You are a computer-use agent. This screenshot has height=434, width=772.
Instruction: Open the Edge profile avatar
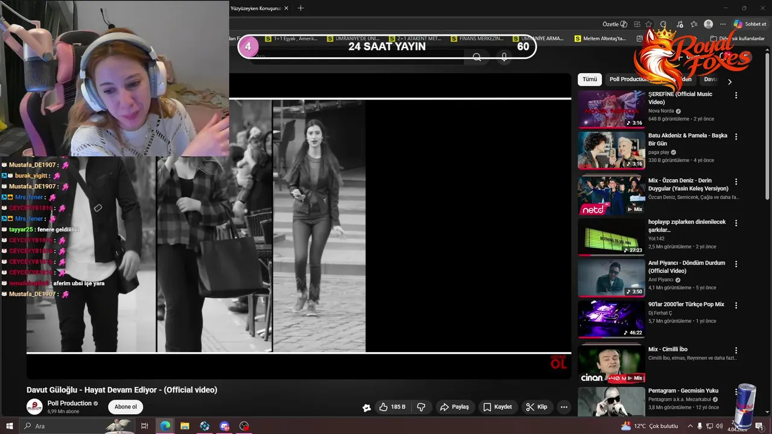709,24
